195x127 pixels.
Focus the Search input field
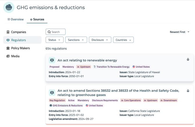pos(58,32)
